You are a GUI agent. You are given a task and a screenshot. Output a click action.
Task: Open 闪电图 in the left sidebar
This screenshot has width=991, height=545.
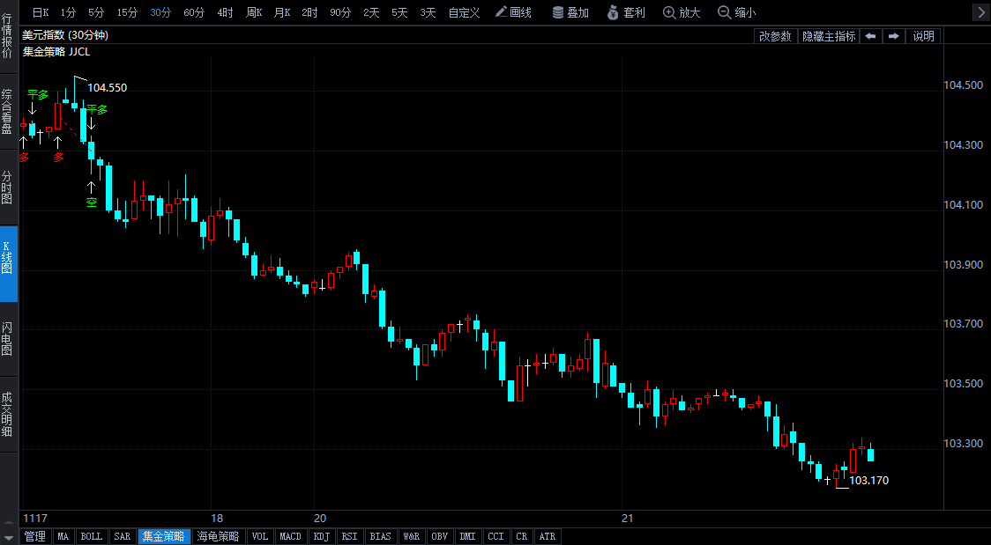8,339
